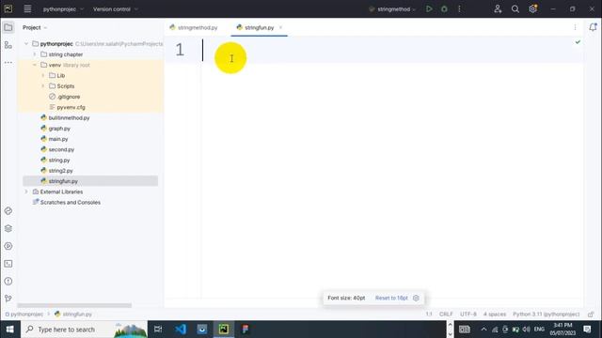
Task: Open Visual Studio Code from taskbar
Action: coord(181,330)
